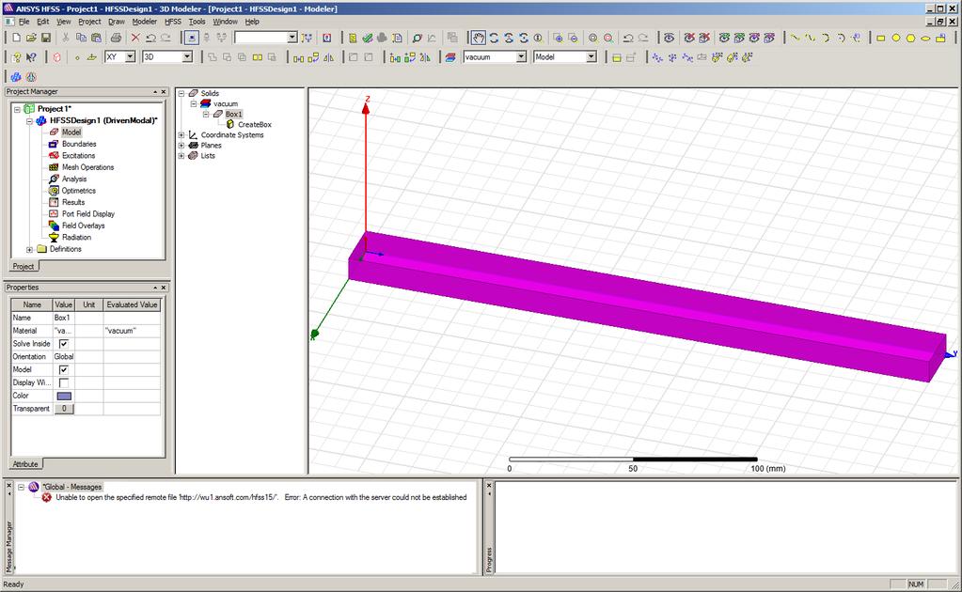Open the Model selection mode dropdown
Screen dimensions: 962x592
click(591, 57)
